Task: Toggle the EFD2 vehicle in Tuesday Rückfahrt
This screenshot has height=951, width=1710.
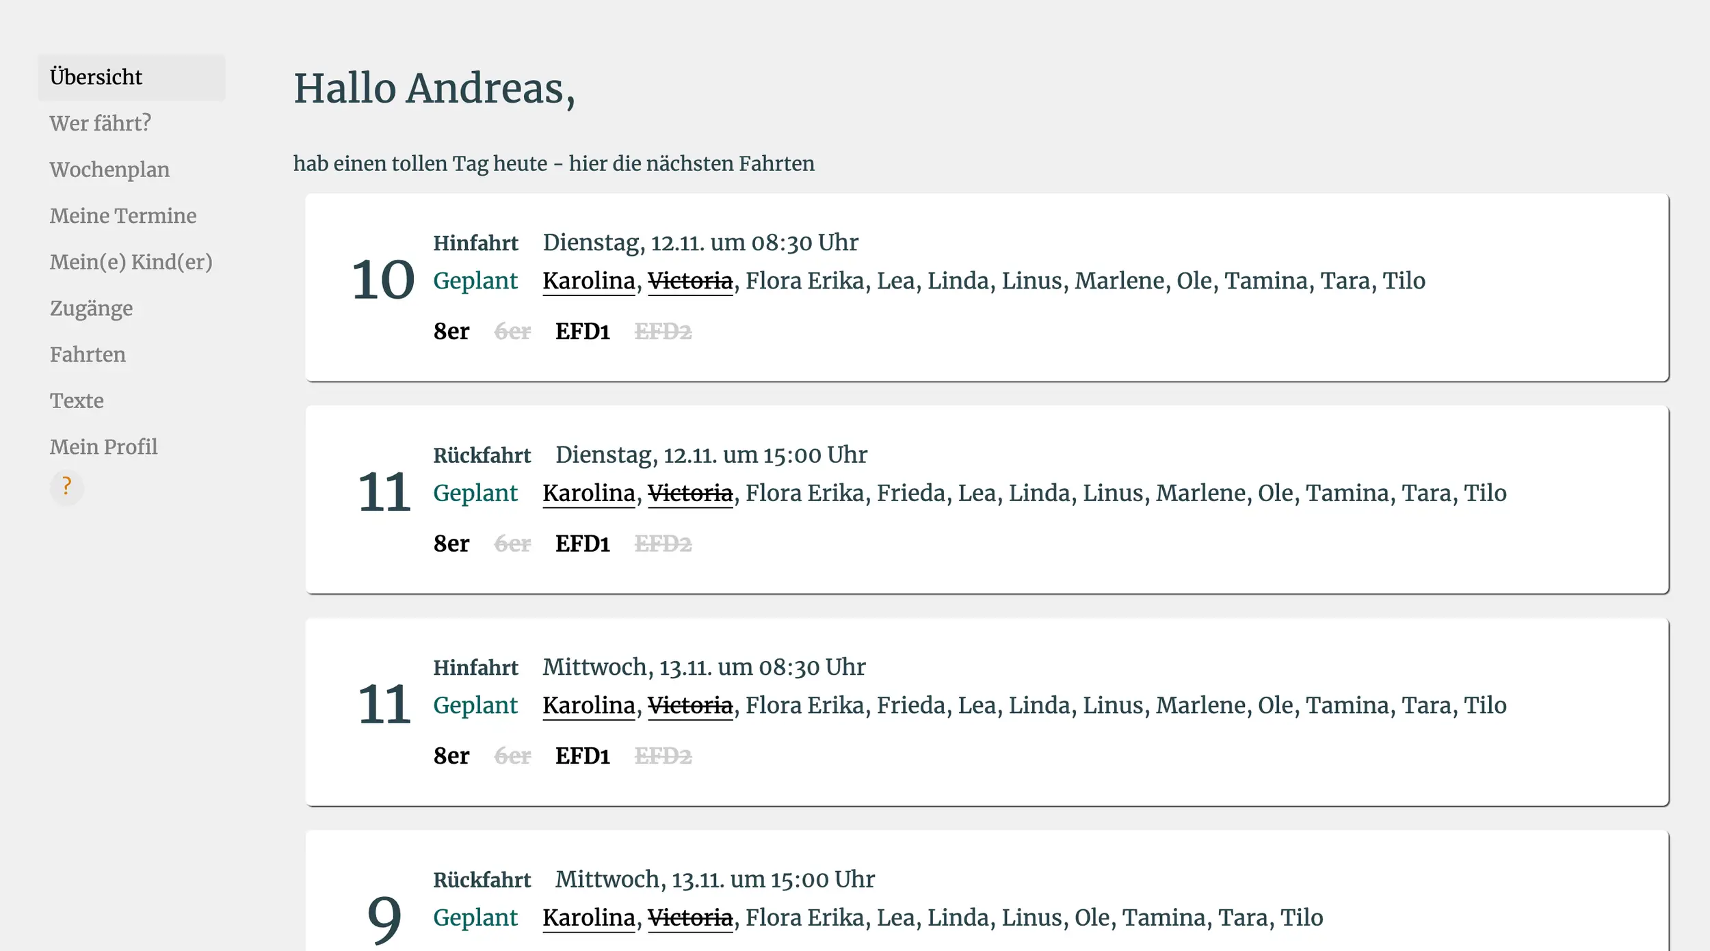Action: point(663,544)
